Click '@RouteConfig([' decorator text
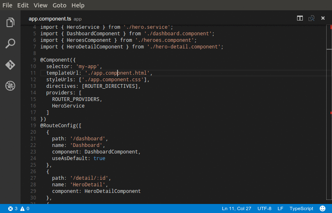 (x=61, y=126)
